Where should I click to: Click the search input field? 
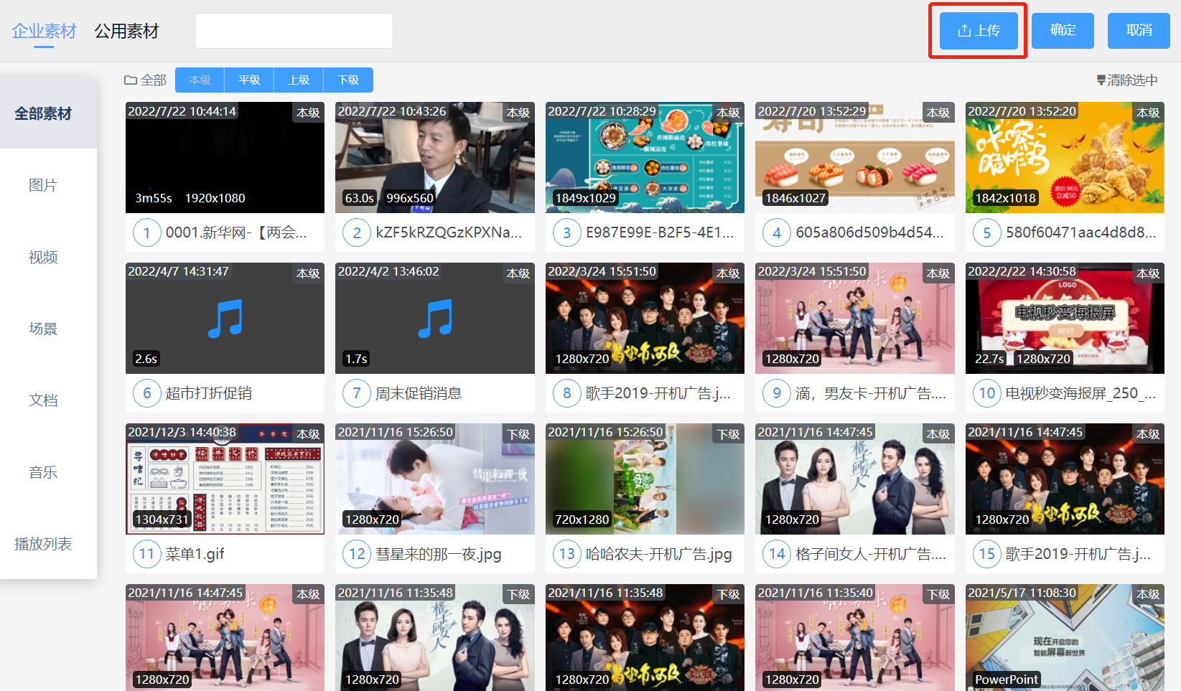point(294,31)
